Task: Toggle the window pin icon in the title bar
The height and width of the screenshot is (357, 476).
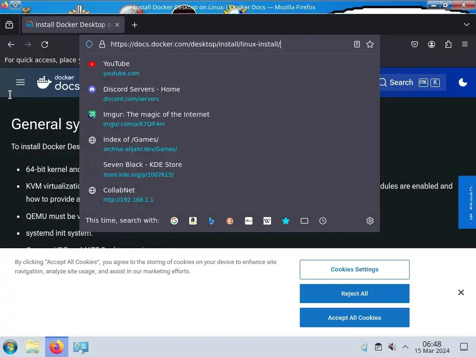Action: point(16,5)
